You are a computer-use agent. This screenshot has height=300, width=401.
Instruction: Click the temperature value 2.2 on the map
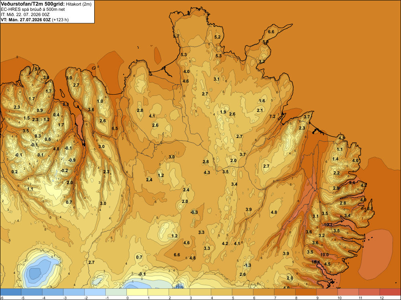point(336,173)
